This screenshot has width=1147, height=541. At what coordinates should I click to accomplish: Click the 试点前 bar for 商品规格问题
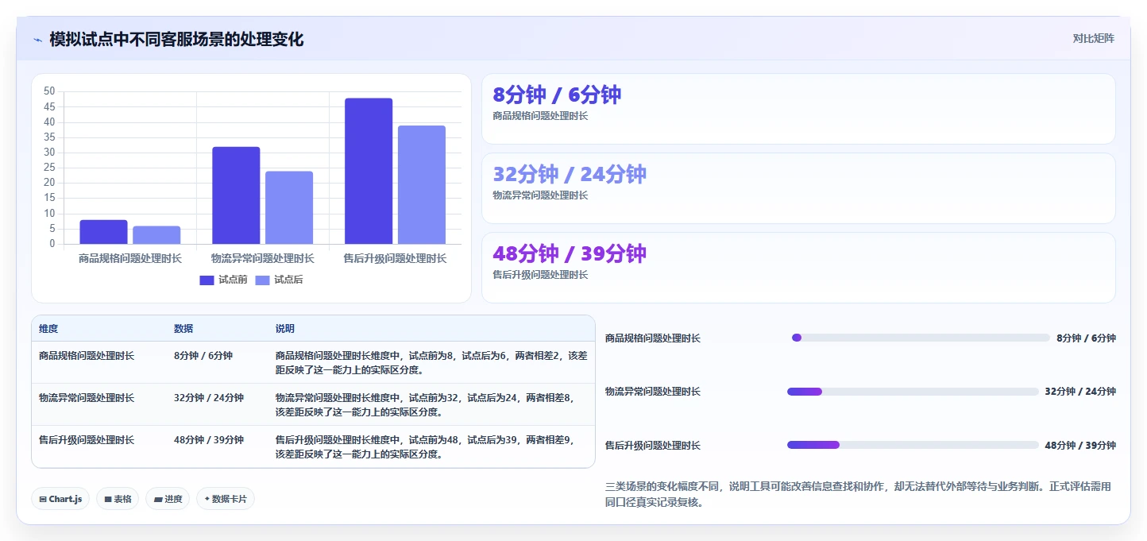pos(103,232)
